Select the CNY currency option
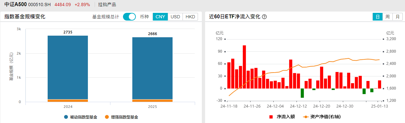This screenshot has width=405, height=123. (160, 17)
